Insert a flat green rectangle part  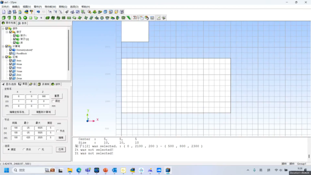[30, 18]
